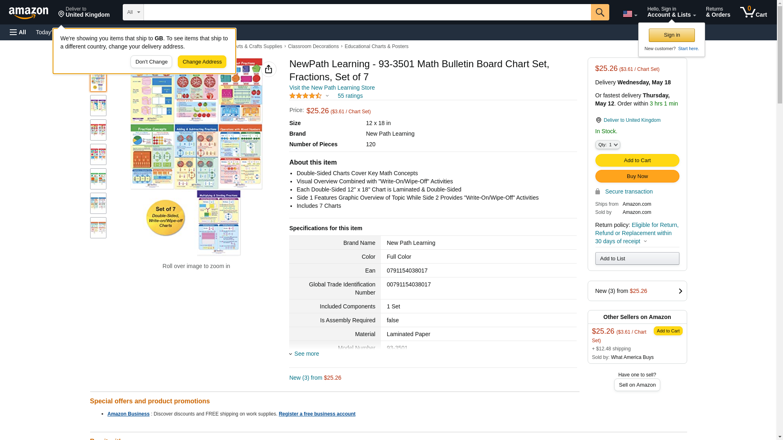Visit the New Path Learning Store link
The image size is (783, 440).
coord(332,88)
